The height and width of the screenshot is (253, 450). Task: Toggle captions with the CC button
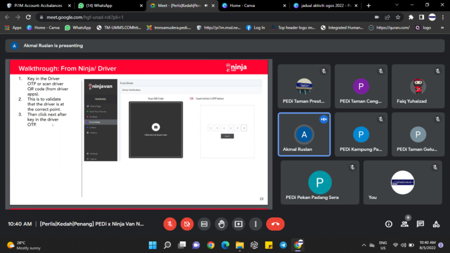coord(204,224)
